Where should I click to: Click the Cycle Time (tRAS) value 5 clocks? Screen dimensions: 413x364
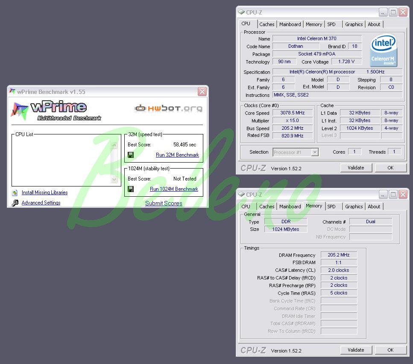(x=339, y=293)
